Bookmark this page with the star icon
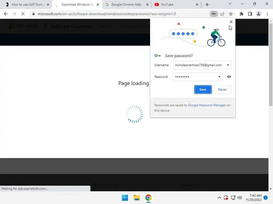Viewport: 273px width, 204px height. pos(231,14)
